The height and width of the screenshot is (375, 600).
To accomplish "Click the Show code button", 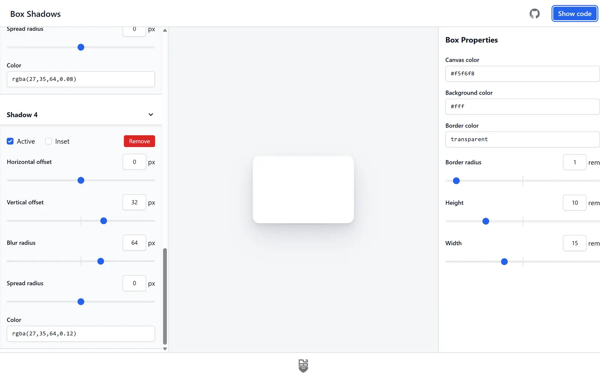I will tap(574, 14).
